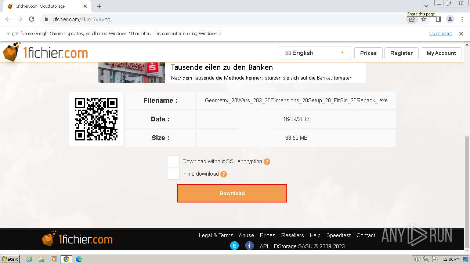Reload the page with refresh icon
The image size is (470, 264).
(x=32, y=19)
